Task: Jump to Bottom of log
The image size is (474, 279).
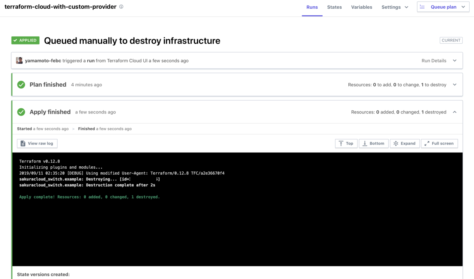Action: [x=374, y=143]
